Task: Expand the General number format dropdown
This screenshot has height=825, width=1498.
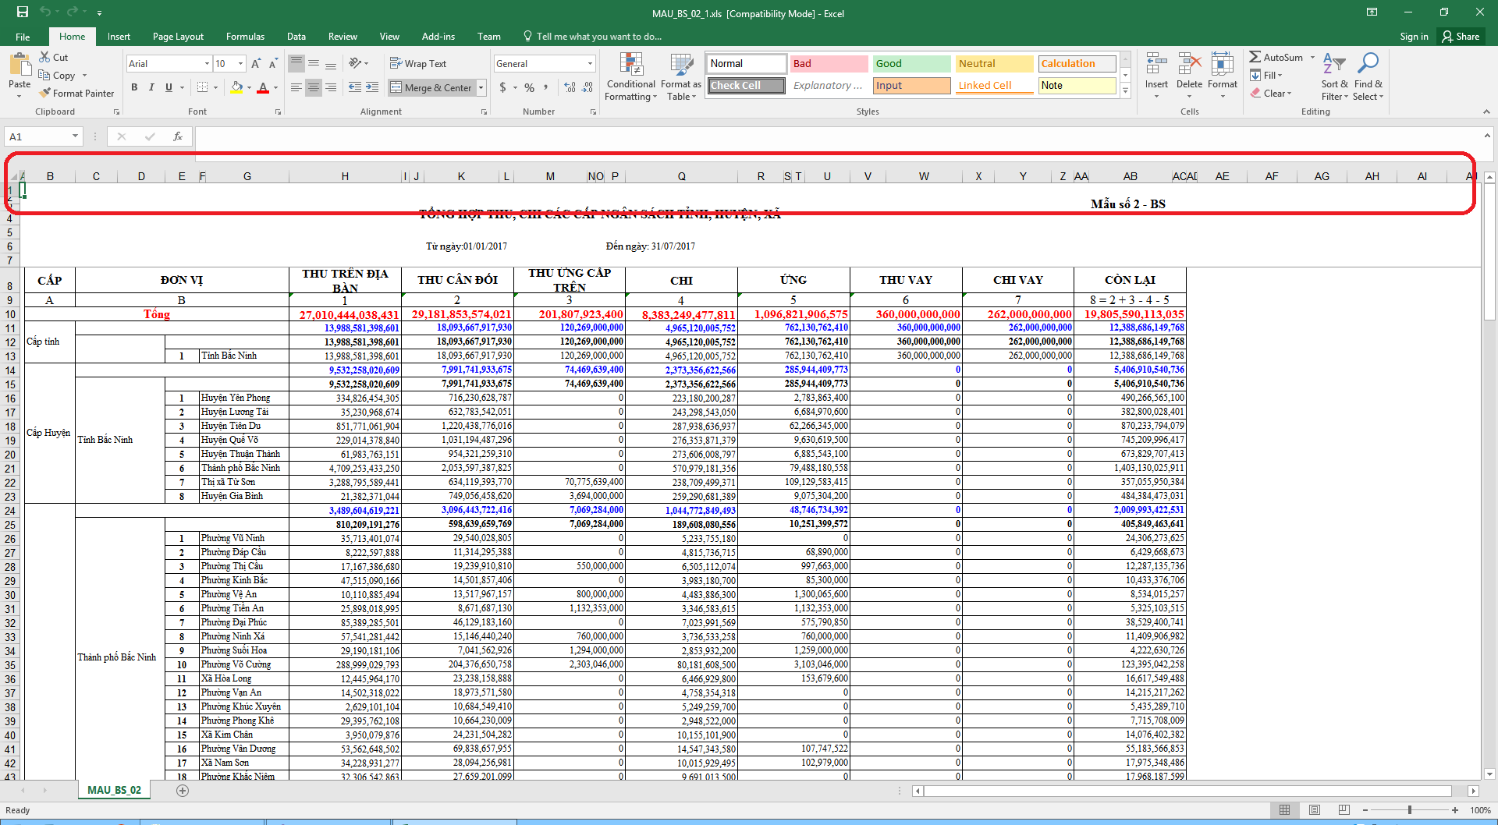Action: (x=590, y=64)
